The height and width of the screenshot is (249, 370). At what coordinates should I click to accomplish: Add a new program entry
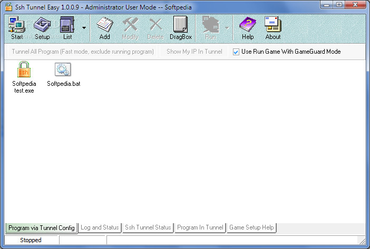click(x=105, y=28)
